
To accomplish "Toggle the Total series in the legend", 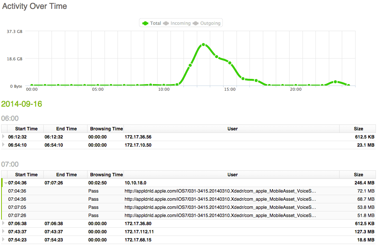I will pos(152,23).
